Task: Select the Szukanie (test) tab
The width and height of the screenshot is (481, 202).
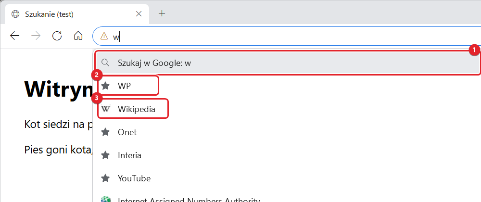Action: click(77, 14)
